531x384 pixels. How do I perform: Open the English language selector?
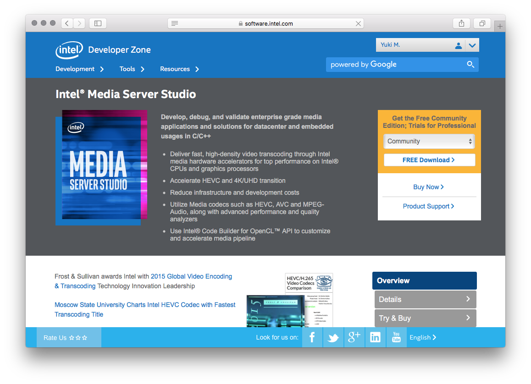pos(423,337)
